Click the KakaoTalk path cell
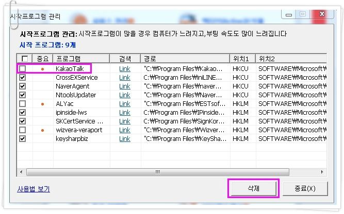Screen dimensions: 344x214 coord(183,69)
